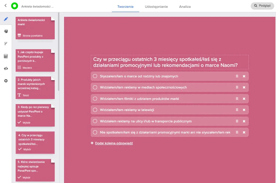Select radio 'Widziałem/łam reklamy w mediach społecznościowych'

coord(95,87)
